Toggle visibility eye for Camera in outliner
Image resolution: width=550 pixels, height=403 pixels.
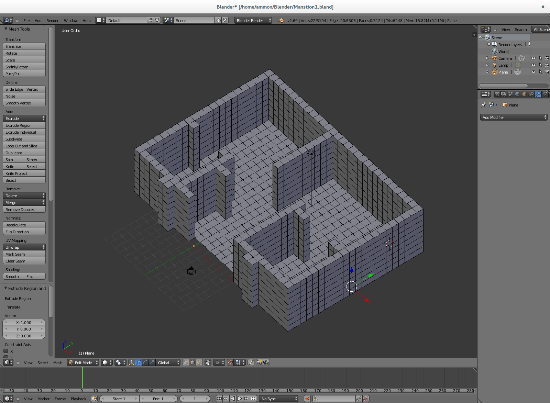533,58
